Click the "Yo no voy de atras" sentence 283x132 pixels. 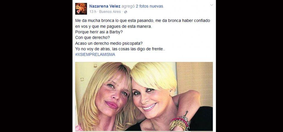[120, 49]
